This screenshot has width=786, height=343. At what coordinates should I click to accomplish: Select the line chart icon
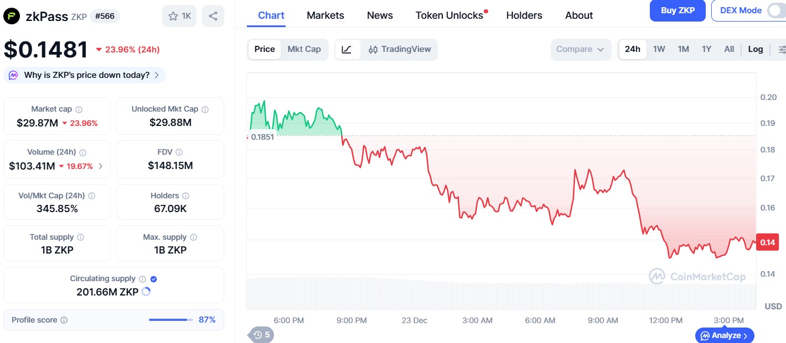347,49
